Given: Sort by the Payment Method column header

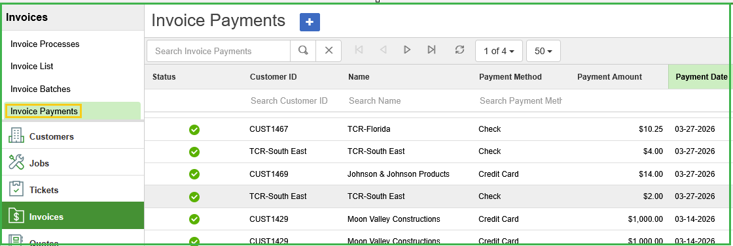Looking at the screenshot, I should point(510,77).
